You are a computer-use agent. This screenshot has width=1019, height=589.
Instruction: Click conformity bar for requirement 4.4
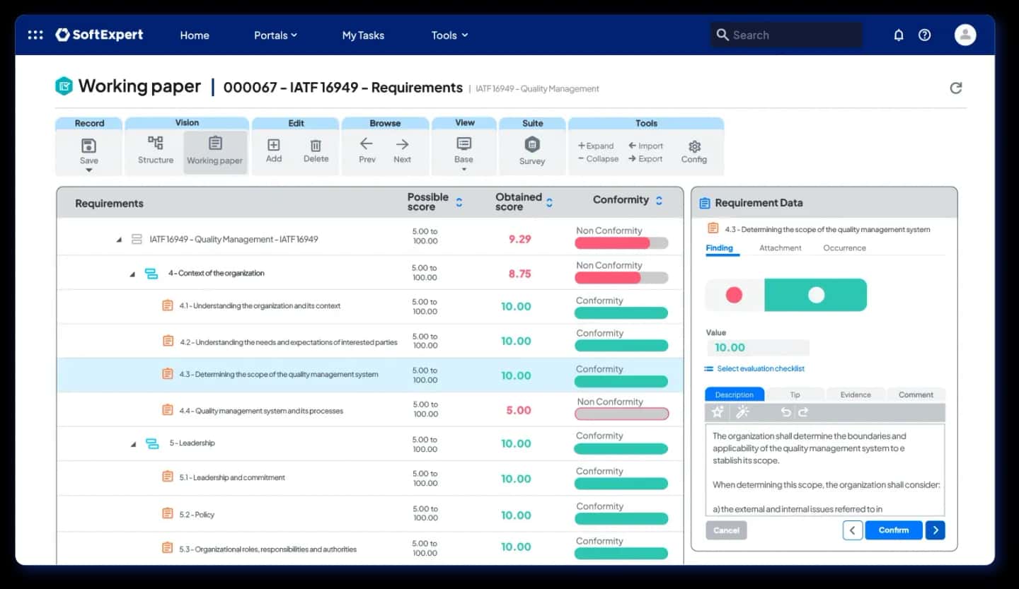tap(621, 414)
